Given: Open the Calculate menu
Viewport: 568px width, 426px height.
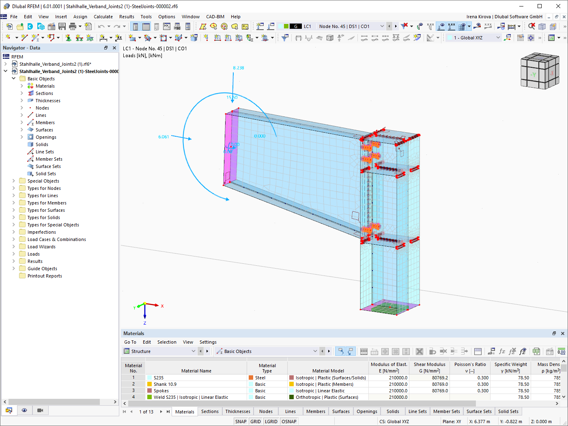Looking at the screenshot, I should coord(103,17).
